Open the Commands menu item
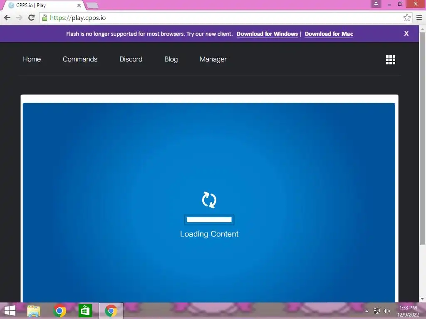 pos(80,59)
